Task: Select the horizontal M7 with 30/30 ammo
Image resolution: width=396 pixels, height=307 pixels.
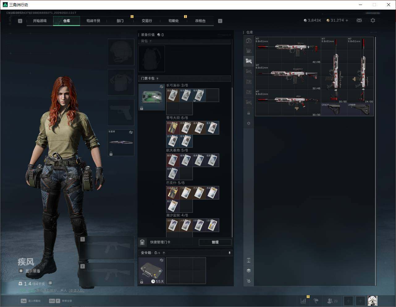Action: pos(288,103)
